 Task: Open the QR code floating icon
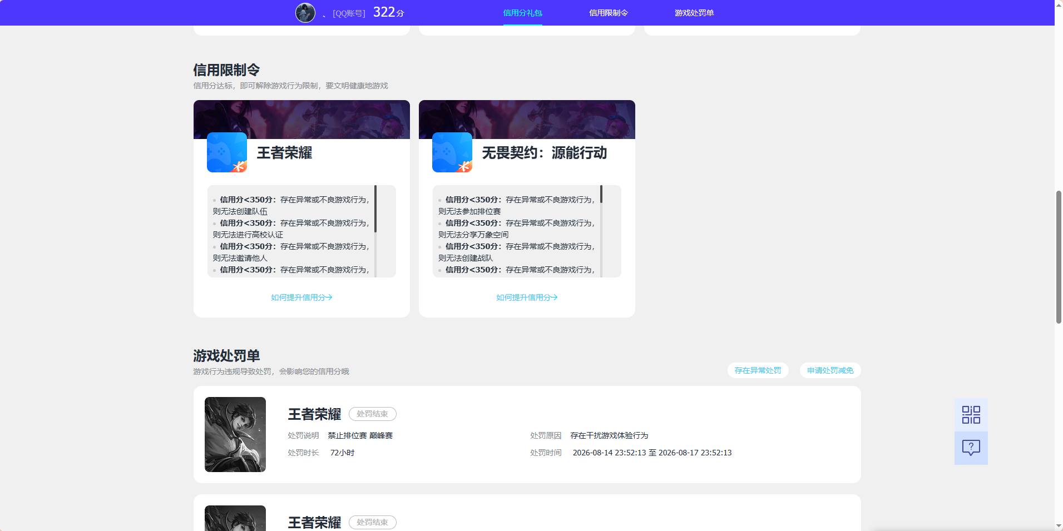coord(971,415)
